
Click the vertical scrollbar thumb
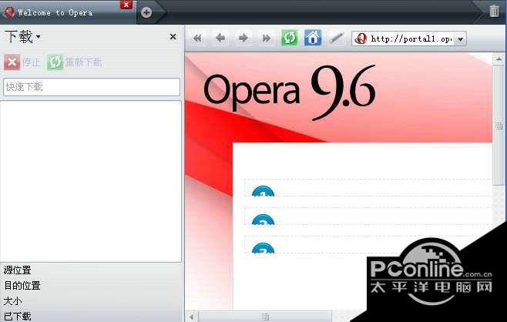pos(499,125)
